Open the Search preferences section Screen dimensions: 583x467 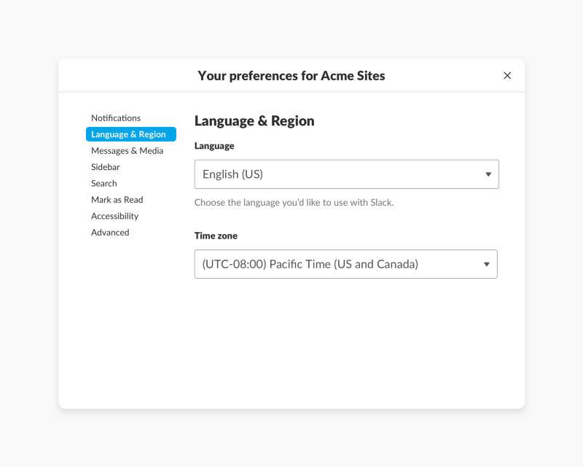coord(104,183)
